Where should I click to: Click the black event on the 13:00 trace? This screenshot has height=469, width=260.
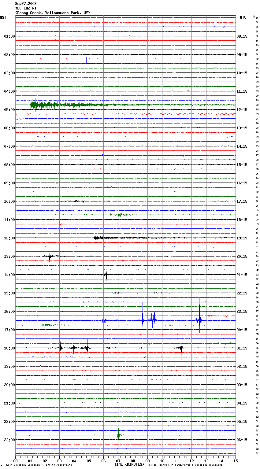point(50,256)
